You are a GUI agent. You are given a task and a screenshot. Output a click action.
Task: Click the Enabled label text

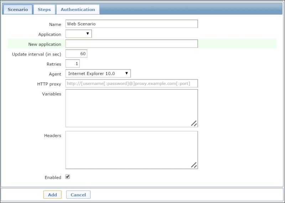coord(53,177)
